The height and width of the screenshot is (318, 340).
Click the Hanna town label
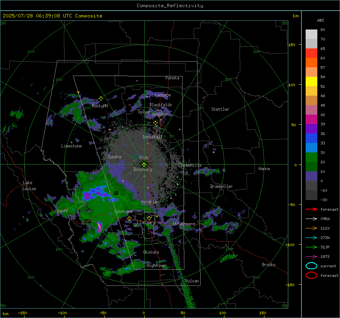click(x=264, y=169)
